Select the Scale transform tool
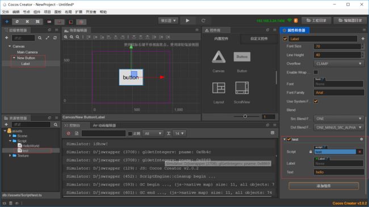Screen dimensions: 369x207 pos(27,21)
